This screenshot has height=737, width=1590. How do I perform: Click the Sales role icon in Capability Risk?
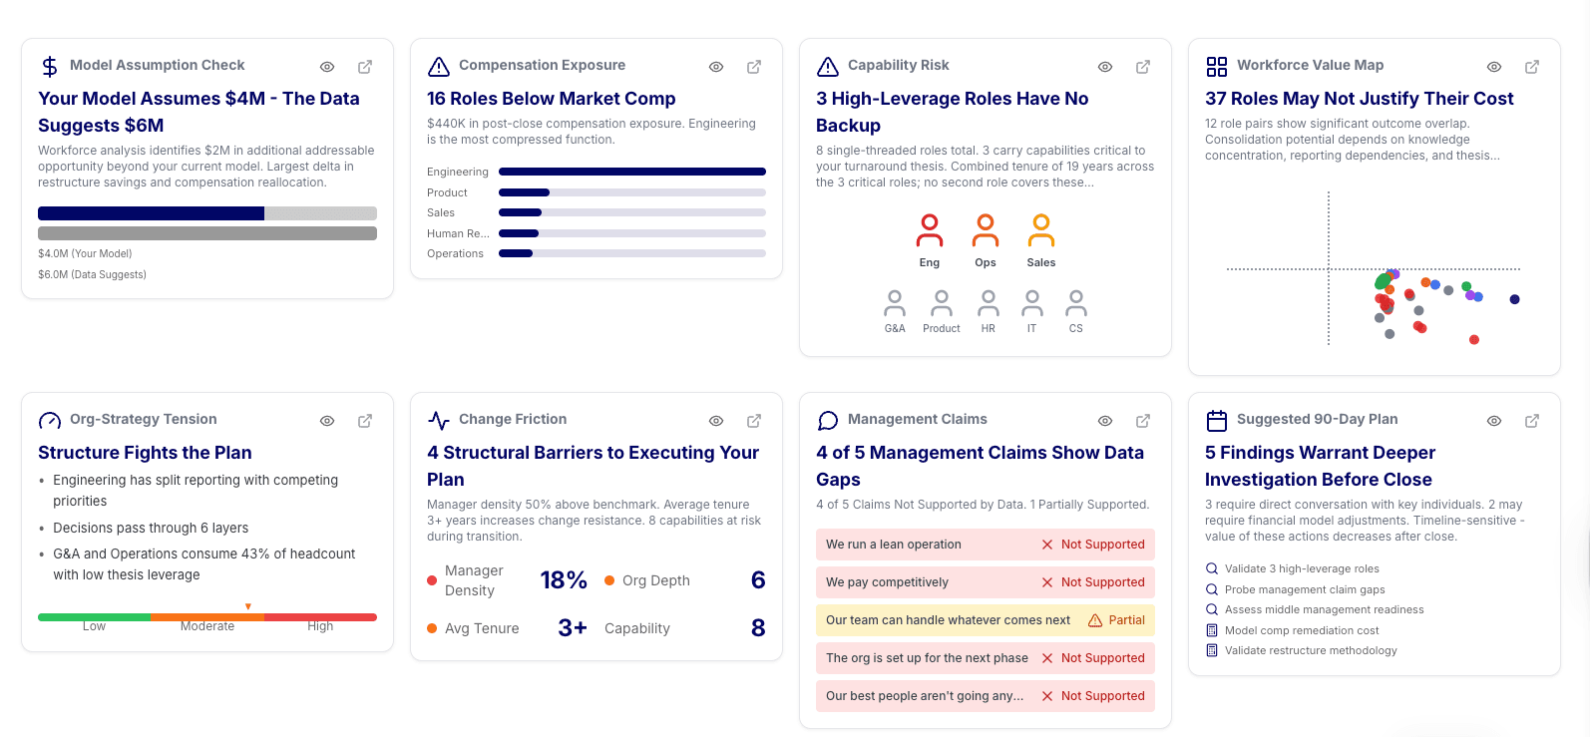click(1040, 229)
